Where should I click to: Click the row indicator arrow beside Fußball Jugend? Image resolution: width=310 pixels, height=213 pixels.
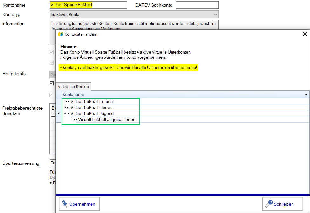point(58,113)
